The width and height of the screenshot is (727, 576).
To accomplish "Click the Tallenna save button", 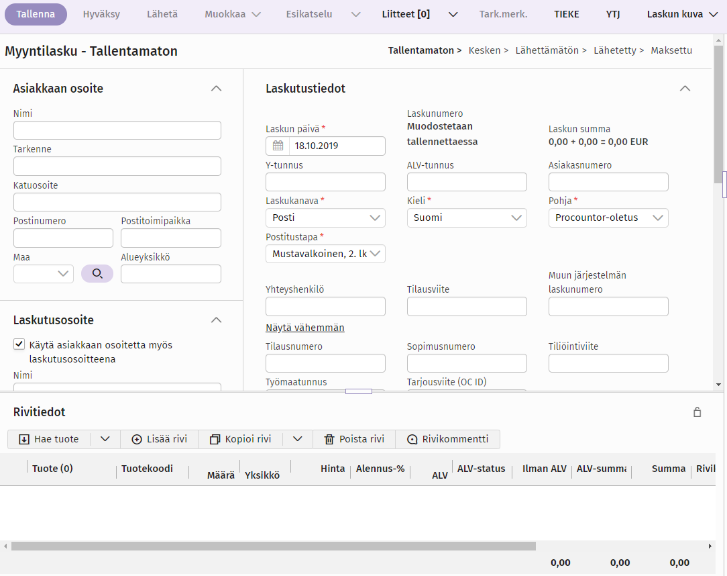I will pyautogui.click(x=36, y=14).
